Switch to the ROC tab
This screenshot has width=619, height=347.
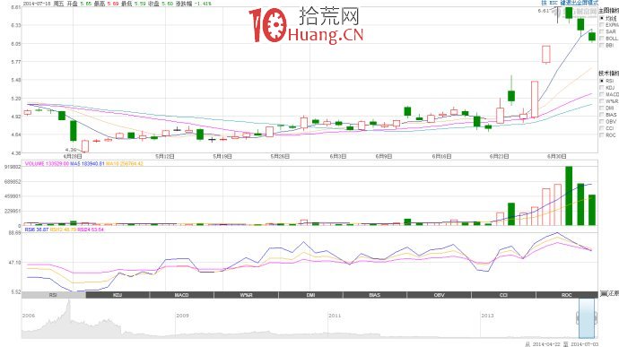(567, 295)
